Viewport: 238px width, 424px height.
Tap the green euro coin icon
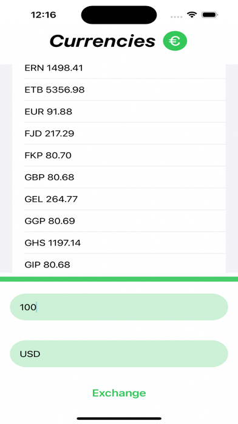click(175, 41)
